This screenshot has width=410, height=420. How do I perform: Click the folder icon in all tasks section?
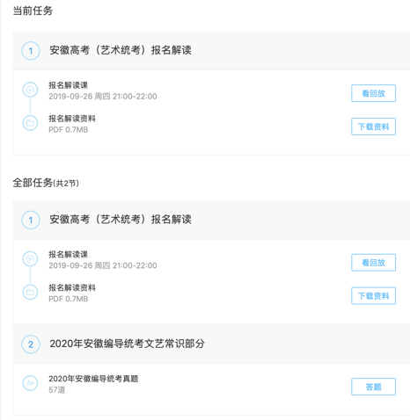point(30,292)
